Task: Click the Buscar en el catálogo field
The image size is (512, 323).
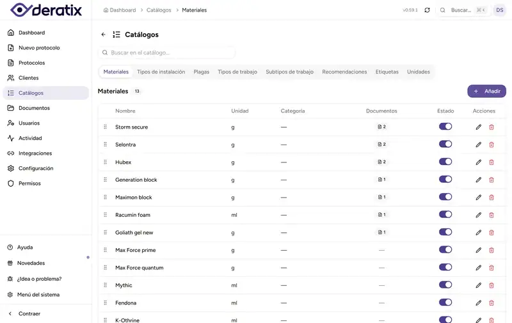Action: (x=166, y=52)
